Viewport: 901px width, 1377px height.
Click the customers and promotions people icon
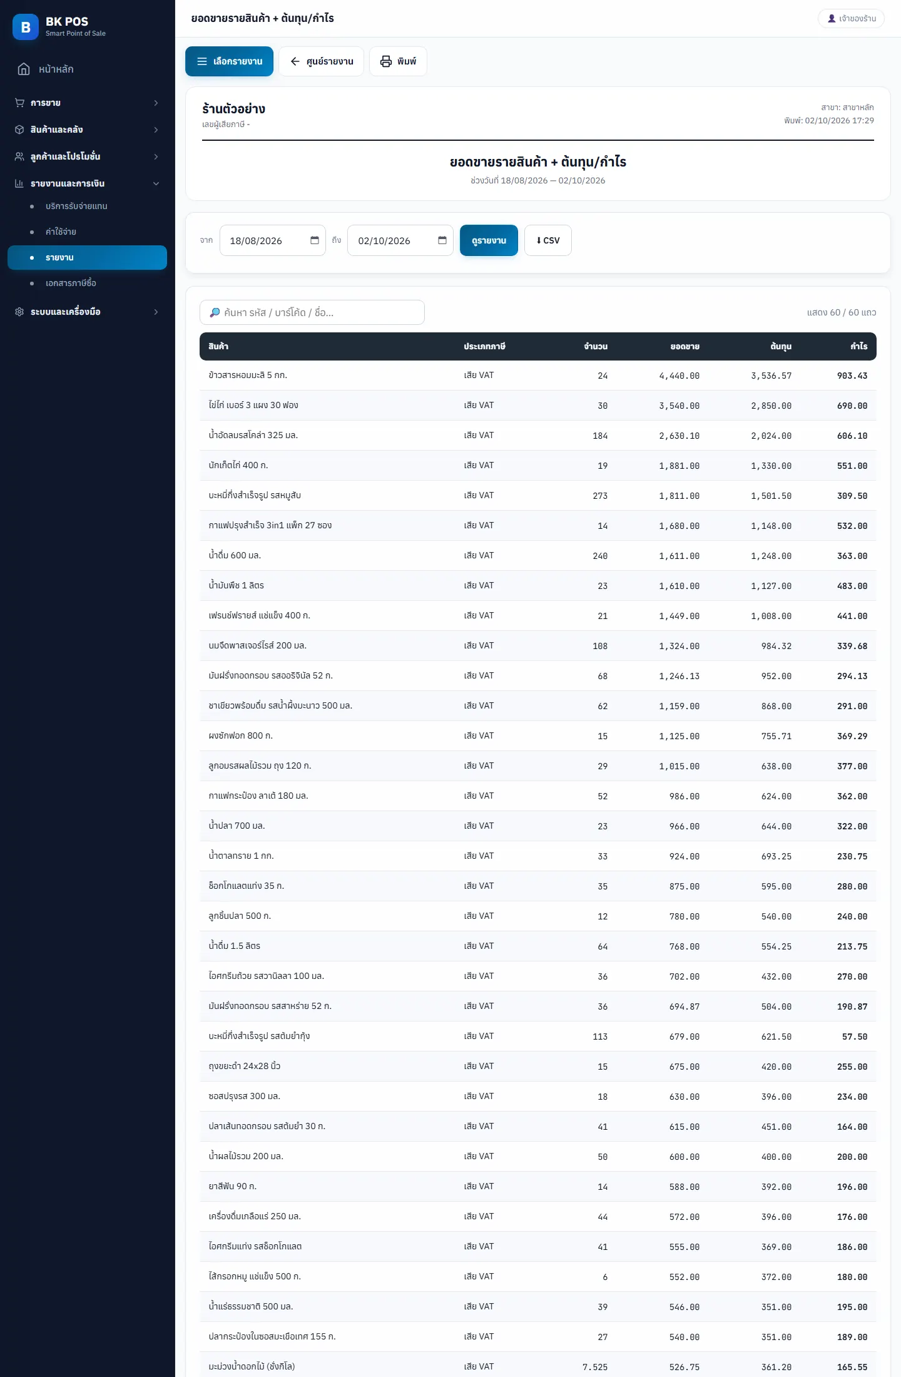[x=19, y=156]
